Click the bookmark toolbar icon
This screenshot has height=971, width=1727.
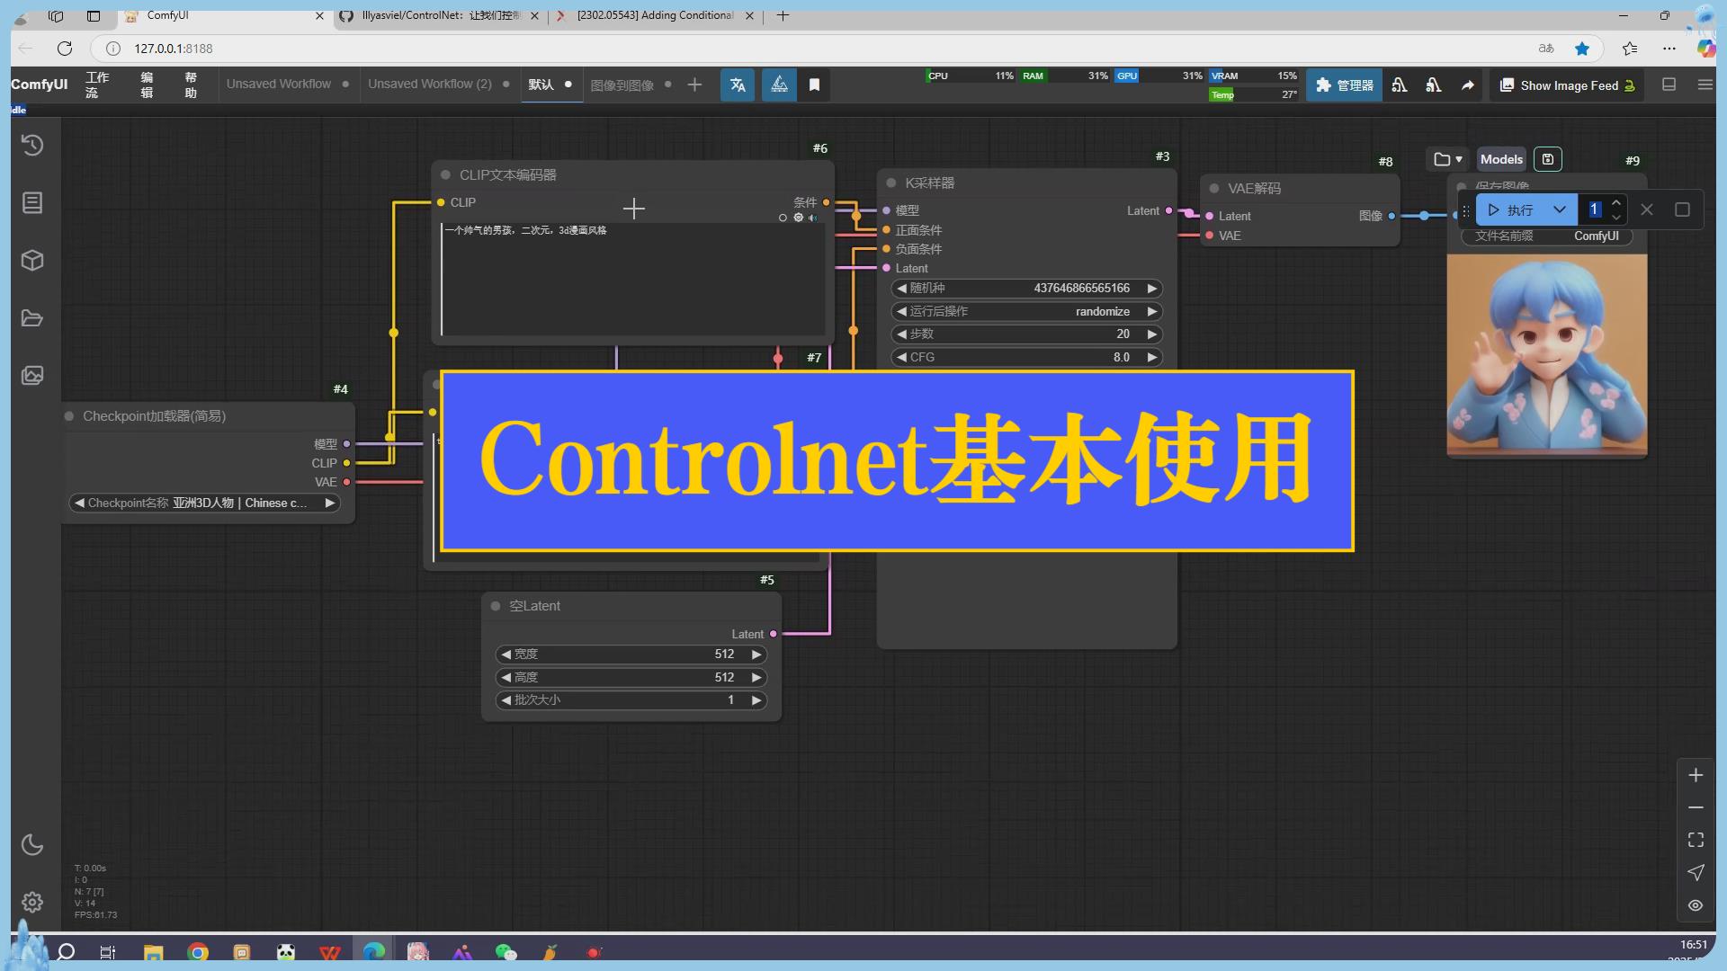pos(814,85)
